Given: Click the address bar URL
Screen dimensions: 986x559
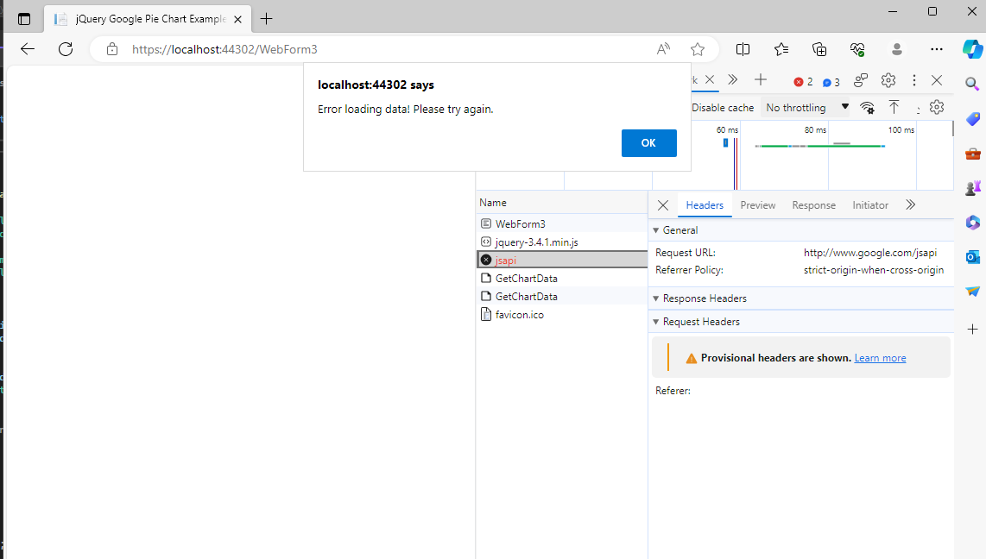Looking at the screenshot, I should point(224,49).
